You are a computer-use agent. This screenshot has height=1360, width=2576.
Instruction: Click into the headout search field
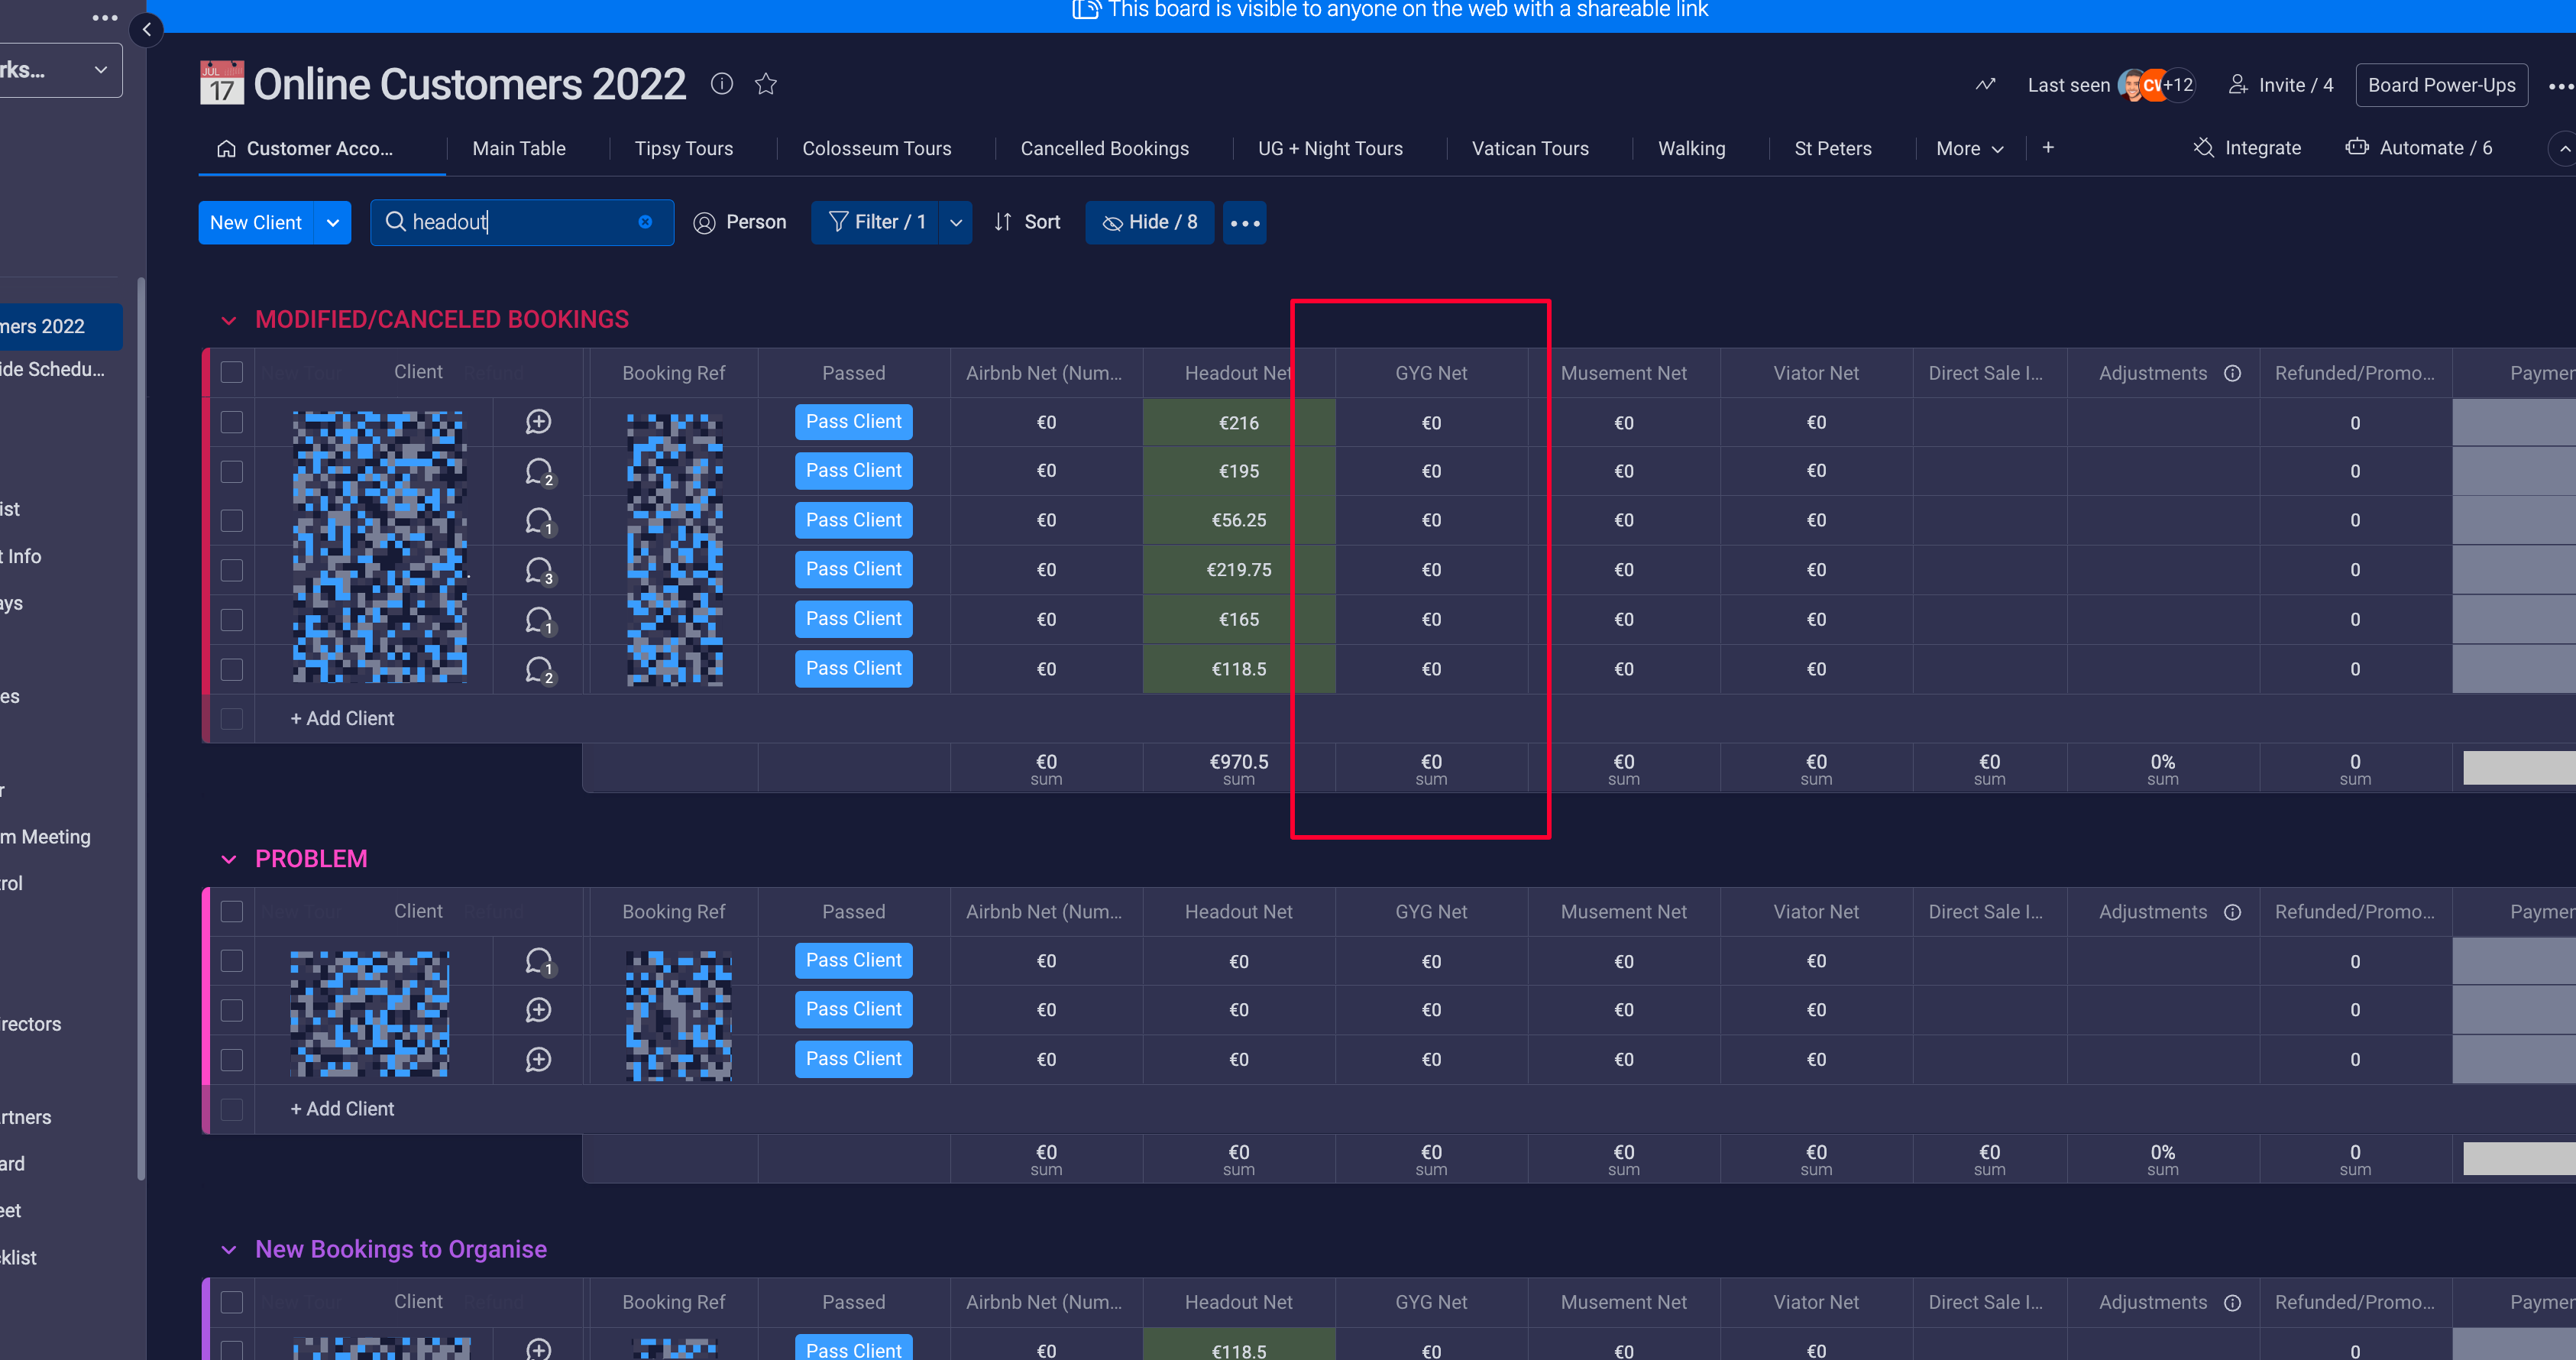522,222
